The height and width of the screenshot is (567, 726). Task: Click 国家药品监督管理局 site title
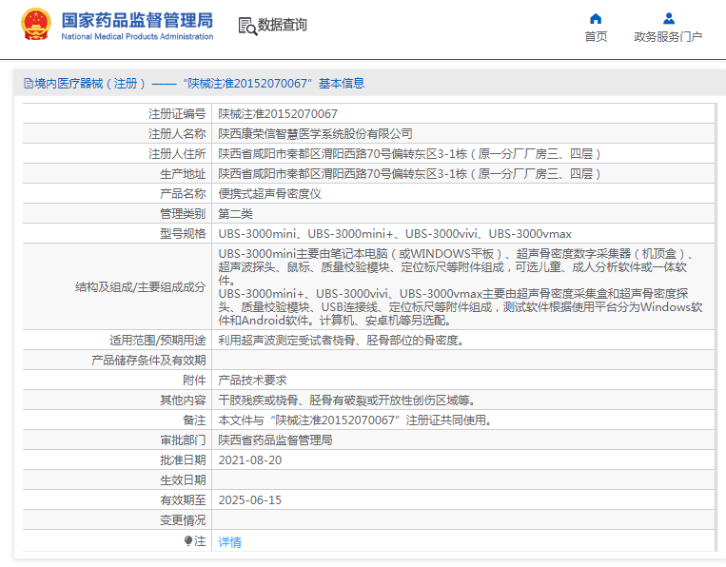(x=137, y=20)
